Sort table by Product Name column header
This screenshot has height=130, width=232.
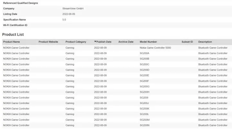tap(11, 42)
